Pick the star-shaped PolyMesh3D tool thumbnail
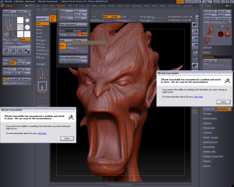234x187 pixels. [227, 27]
